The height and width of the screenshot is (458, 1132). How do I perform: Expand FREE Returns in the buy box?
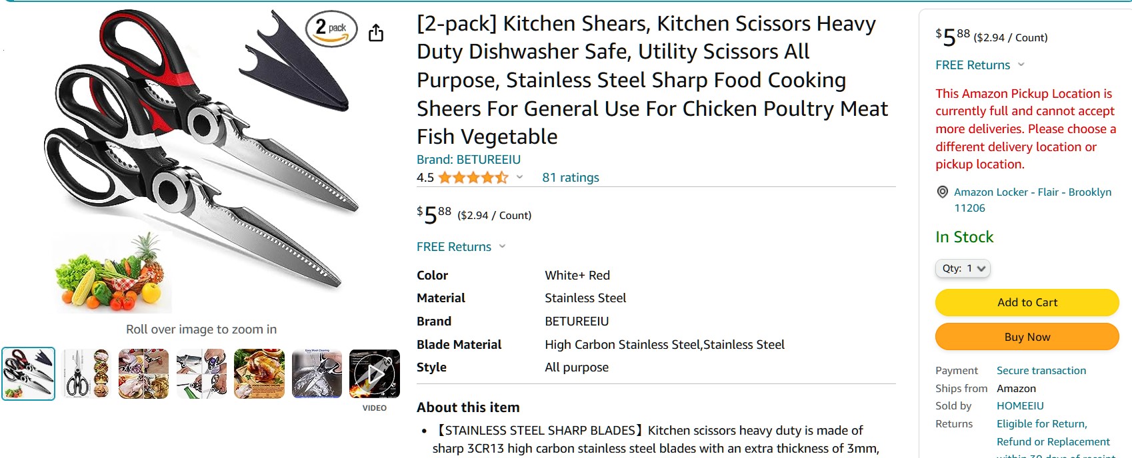tap(979, 65)
